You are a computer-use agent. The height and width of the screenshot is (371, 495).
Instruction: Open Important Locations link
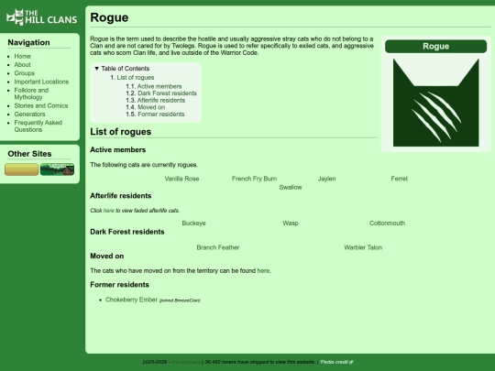pyautogui.click(x=41, y=82)
